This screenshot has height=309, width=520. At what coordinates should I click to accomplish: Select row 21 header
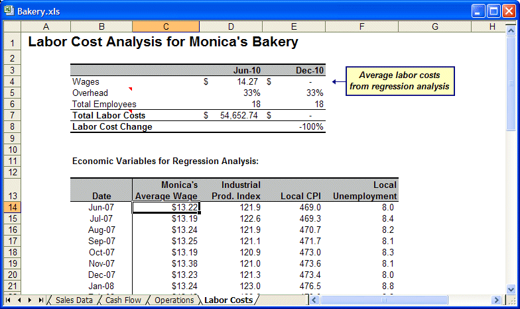click(x=12, y=286)
